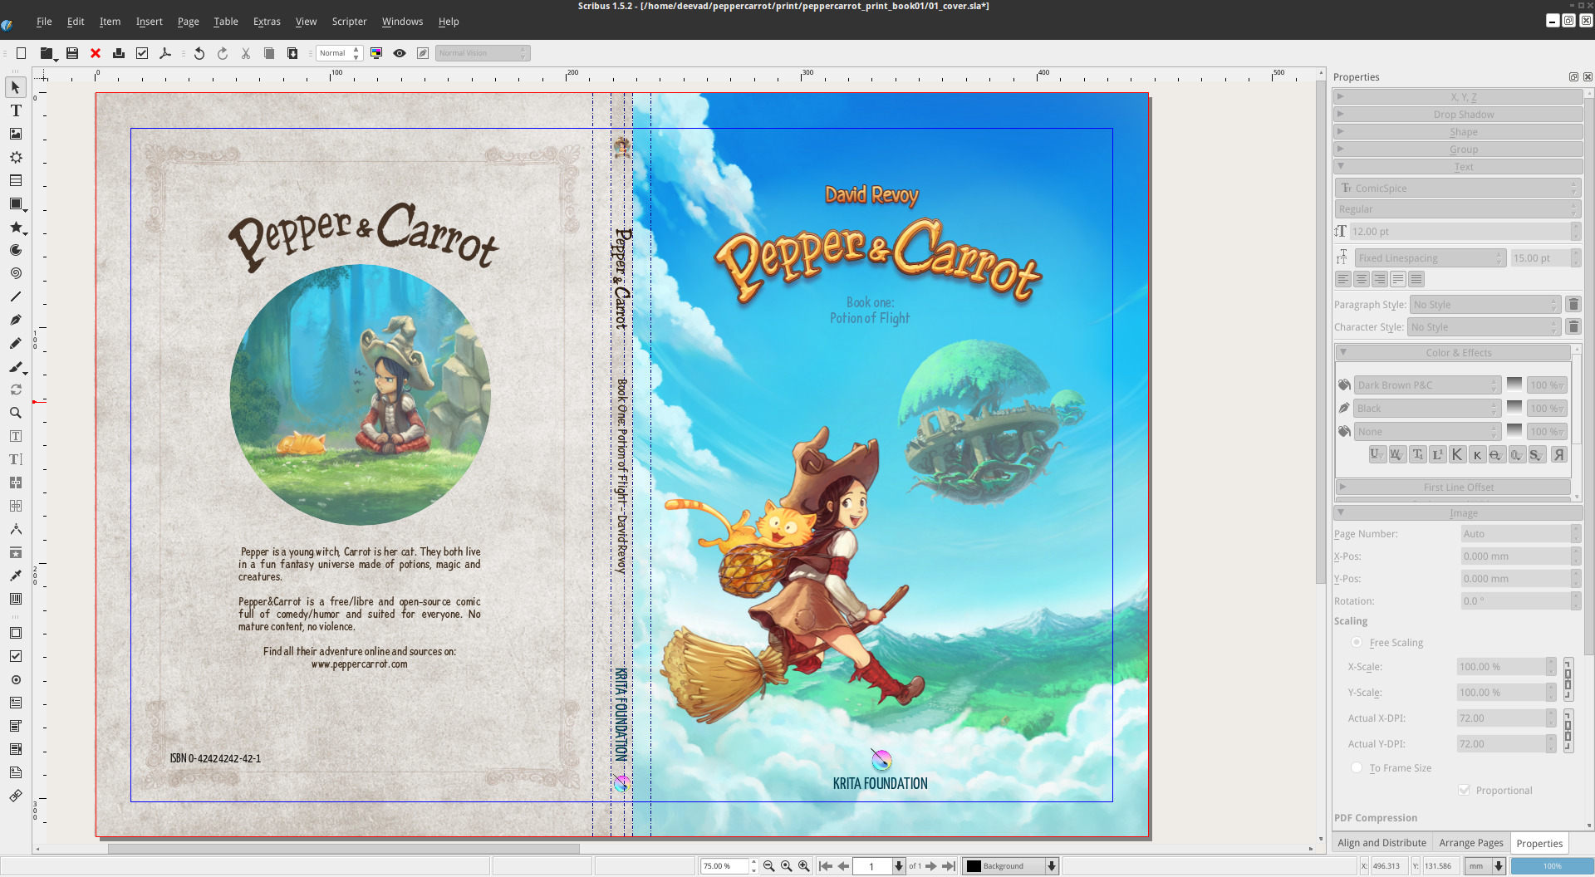The height and width of the screenshot is (877, 1595).
Task: Zoom out with the minus magnifier
Action: pyautogui.click(x=769, y=866)
